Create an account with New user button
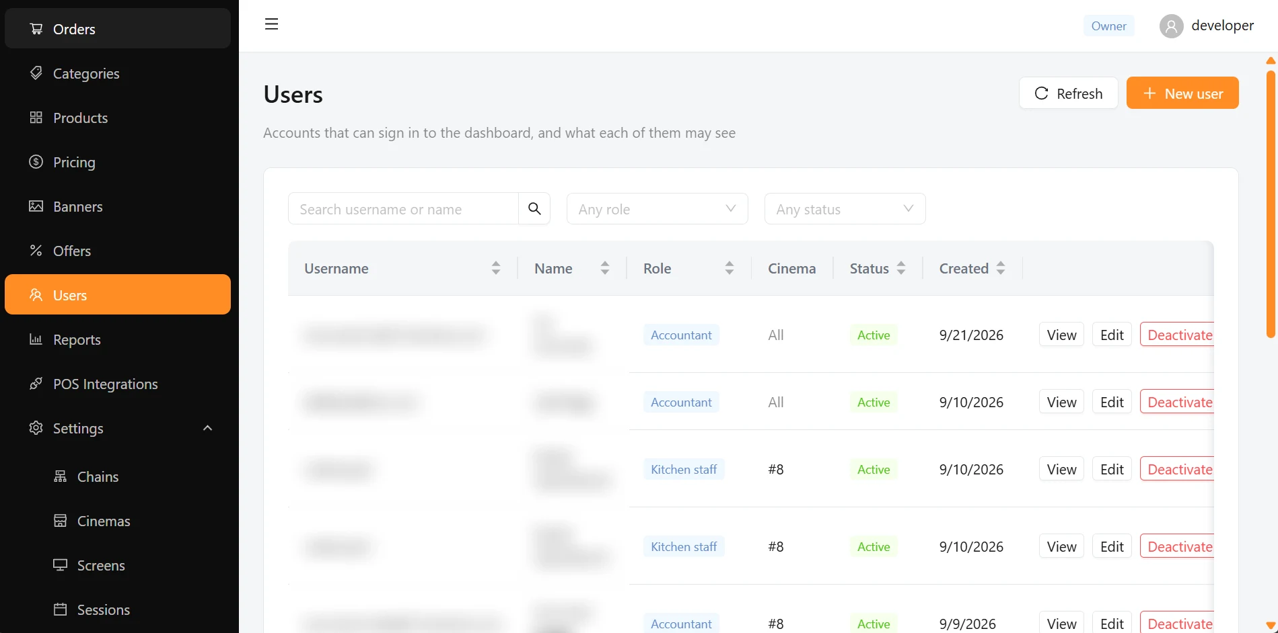The image size is (1278, 633). click(x=1182, y=93)
